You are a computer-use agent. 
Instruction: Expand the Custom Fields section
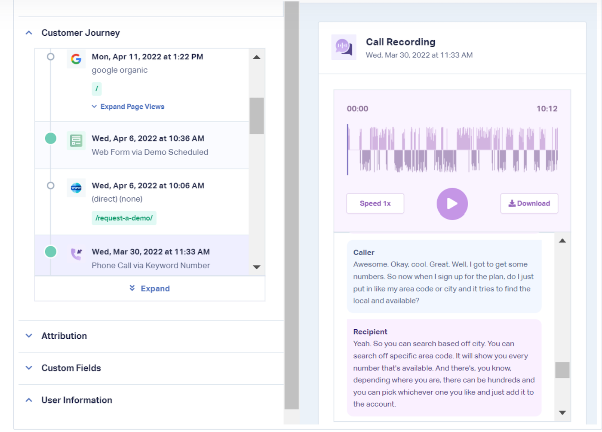29,368
